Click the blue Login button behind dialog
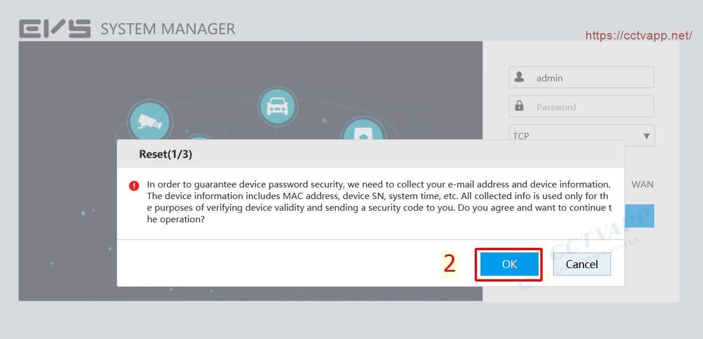The height and width of the screenshot is (339, 703). pos(639,215)
